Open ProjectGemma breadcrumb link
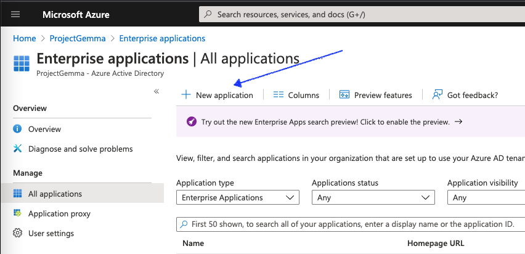The width and height of the screenshot is (525, 254). [78, 39]
